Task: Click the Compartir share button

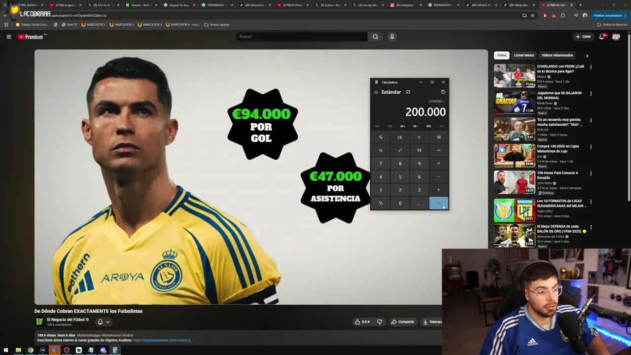Action: [402, 322]
